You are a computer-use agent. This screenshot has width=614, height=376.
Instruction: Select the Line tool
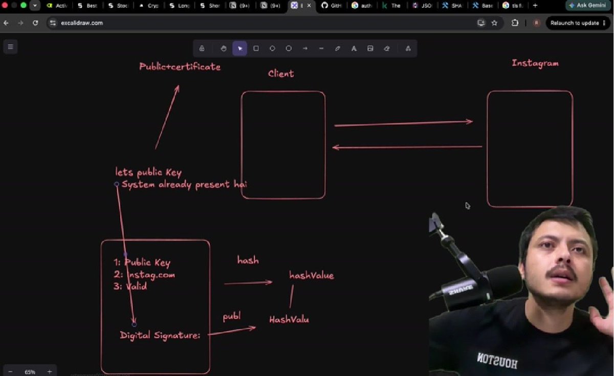321,49
